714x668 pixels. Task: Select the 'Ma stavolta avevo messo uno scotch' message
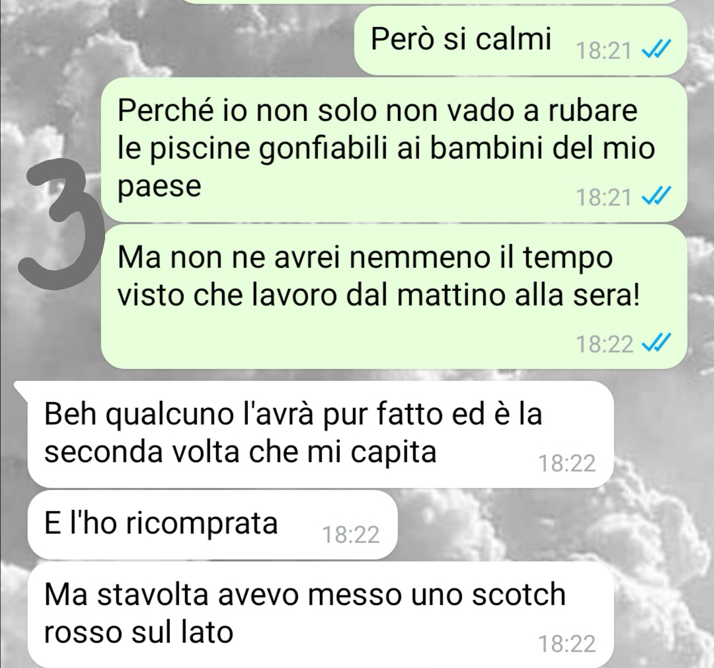point(320,614)
